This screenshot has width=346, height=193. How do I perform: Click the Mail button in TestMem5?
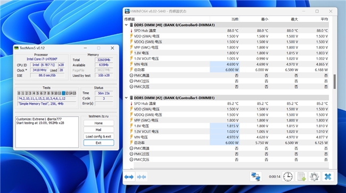98,130
